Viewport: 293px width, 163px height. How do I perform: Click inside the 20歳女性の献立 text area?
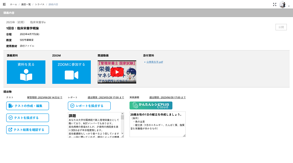(158, 124)
